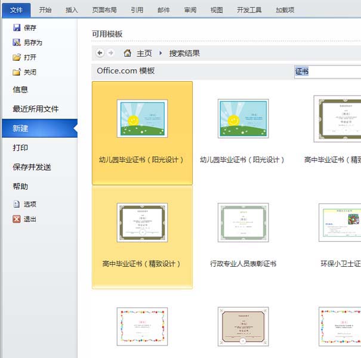The height and width of the screenshot is (358, 361).
Task: Click the Home (主页) house icon
Action: tap(127, 53)
